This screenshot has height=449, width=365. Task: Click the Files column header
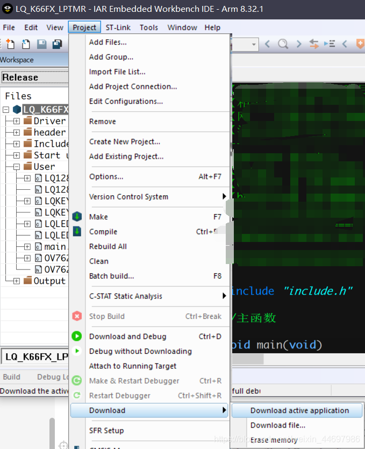[x=18, y=96]
